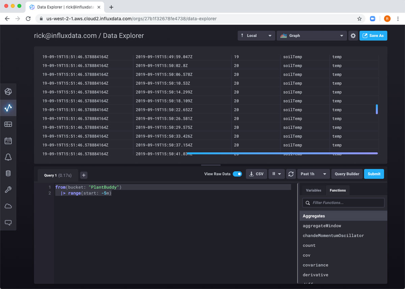This screenshot has height=289, width=405.
Task: Click the 2019-09-19T15:50:26.581Z timestamp cell
Action: click(164, 119)
